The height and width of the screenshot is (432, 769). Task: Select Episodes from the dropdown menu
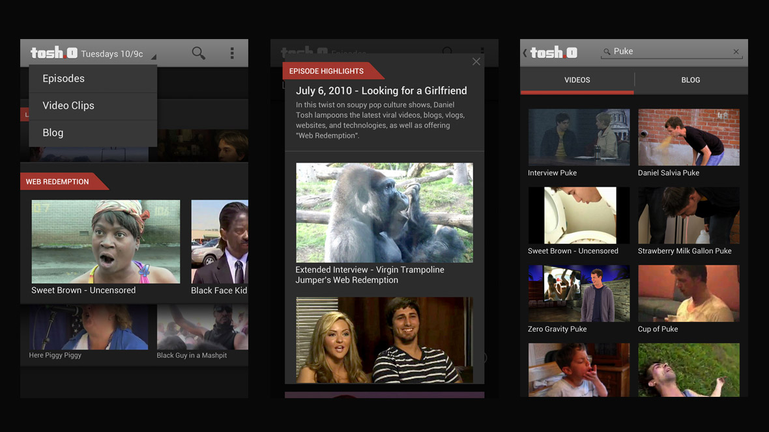(x=64, y=79)
